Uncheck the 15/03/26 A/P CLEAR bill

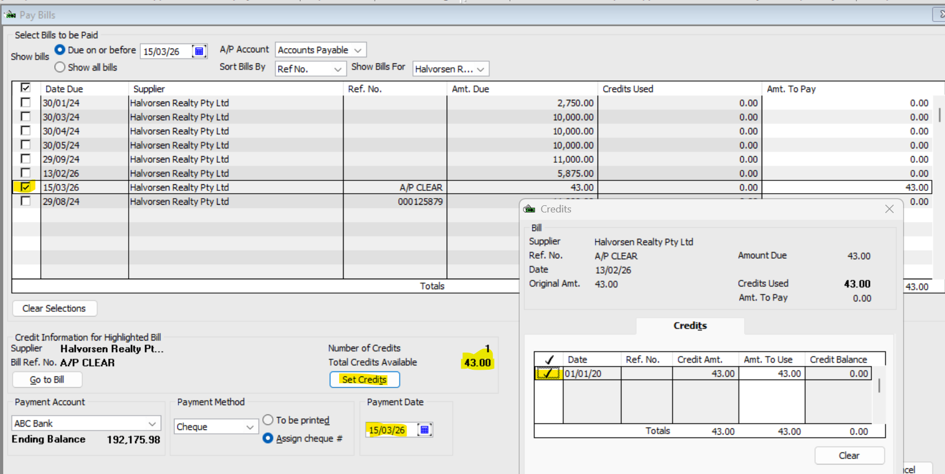[x=25, y=187]
